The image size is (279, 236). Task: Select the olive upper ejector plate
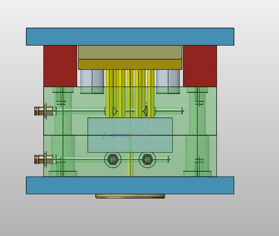point(130,52)
